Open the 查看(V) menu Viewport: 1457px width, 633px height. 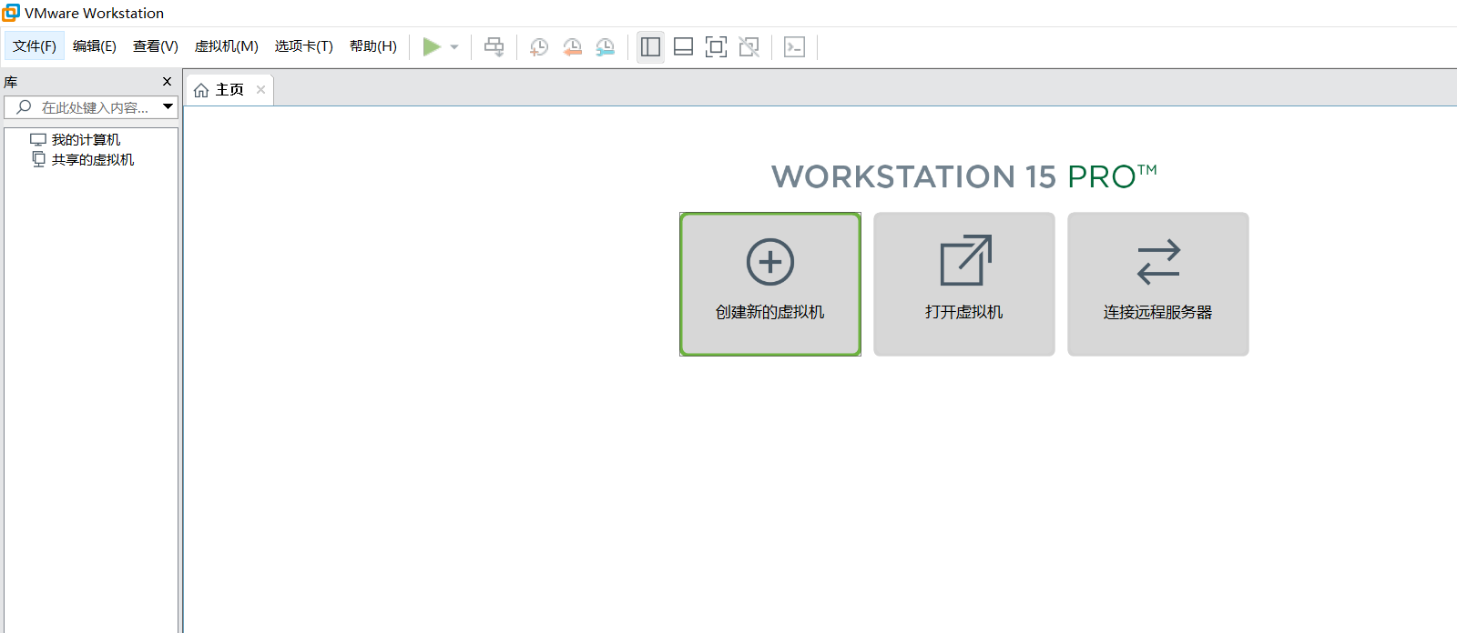[156, 45]
